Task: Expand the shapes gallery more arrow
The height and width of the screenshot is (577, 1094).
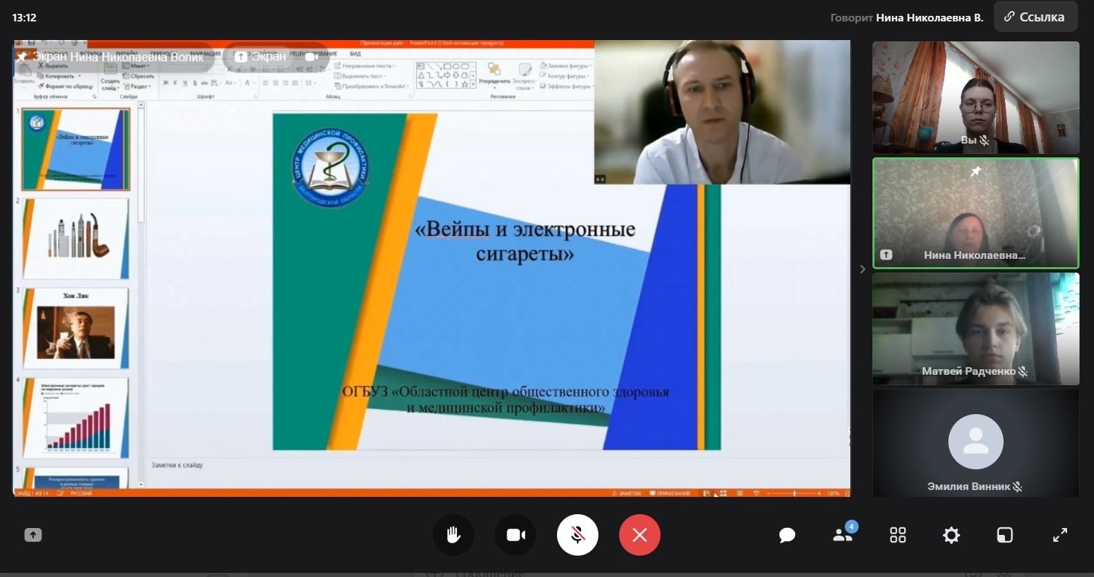Action: click(x=473, y=84)
